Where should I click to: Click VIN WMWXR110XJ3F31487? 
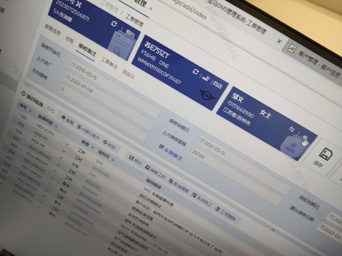[160, 70]
